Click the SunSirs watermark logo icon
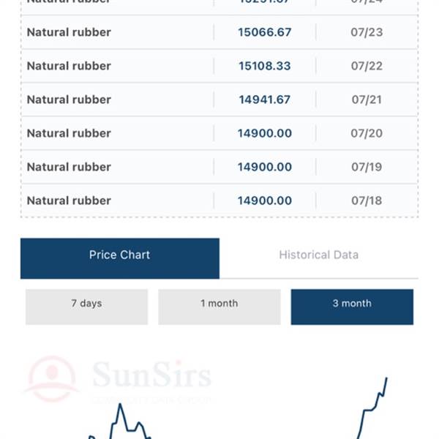The image size is (439, 439). (52, 378)
